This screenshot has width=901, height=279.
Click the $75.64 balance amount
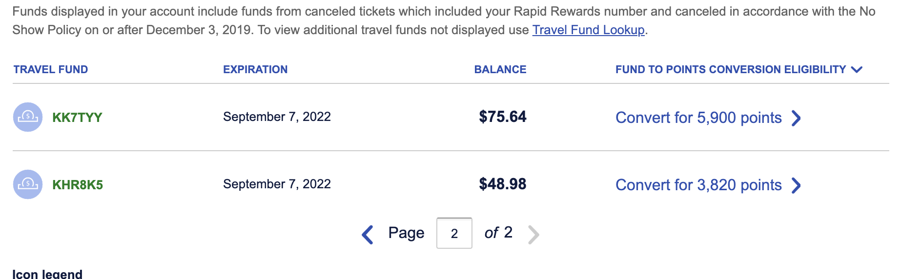point(503,117)
